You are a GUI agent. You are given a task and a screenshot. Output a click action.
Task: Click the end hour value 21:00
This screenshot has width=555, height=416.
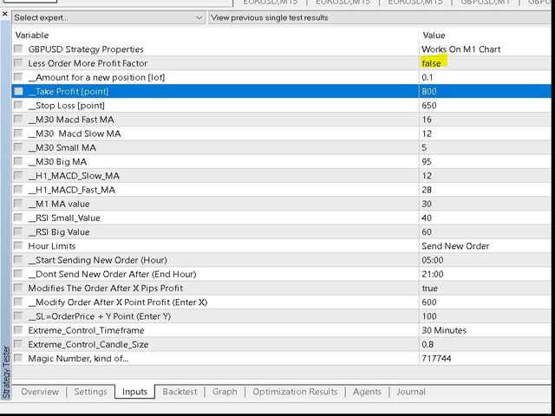433,274
